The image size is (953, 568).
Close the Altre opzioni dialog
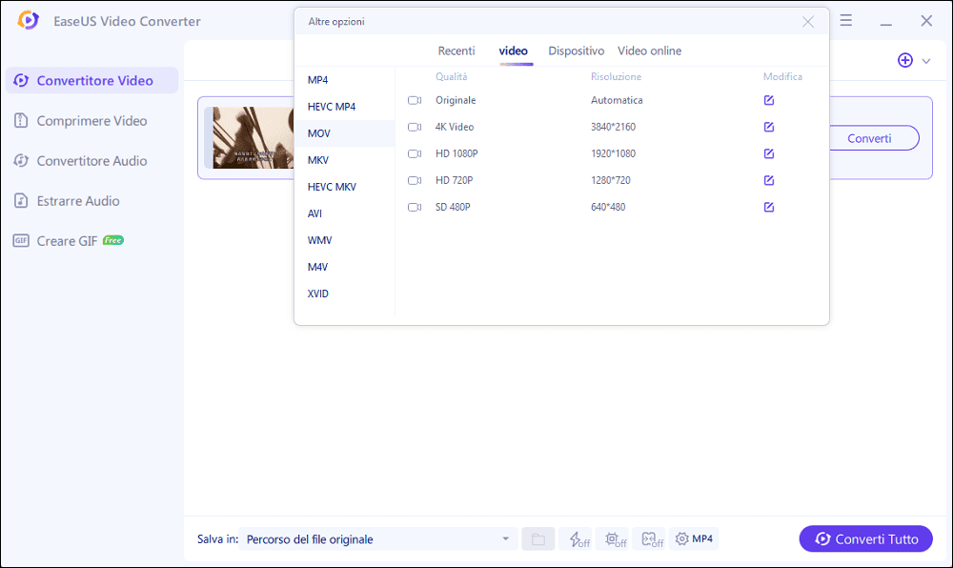tap(808, 22)
